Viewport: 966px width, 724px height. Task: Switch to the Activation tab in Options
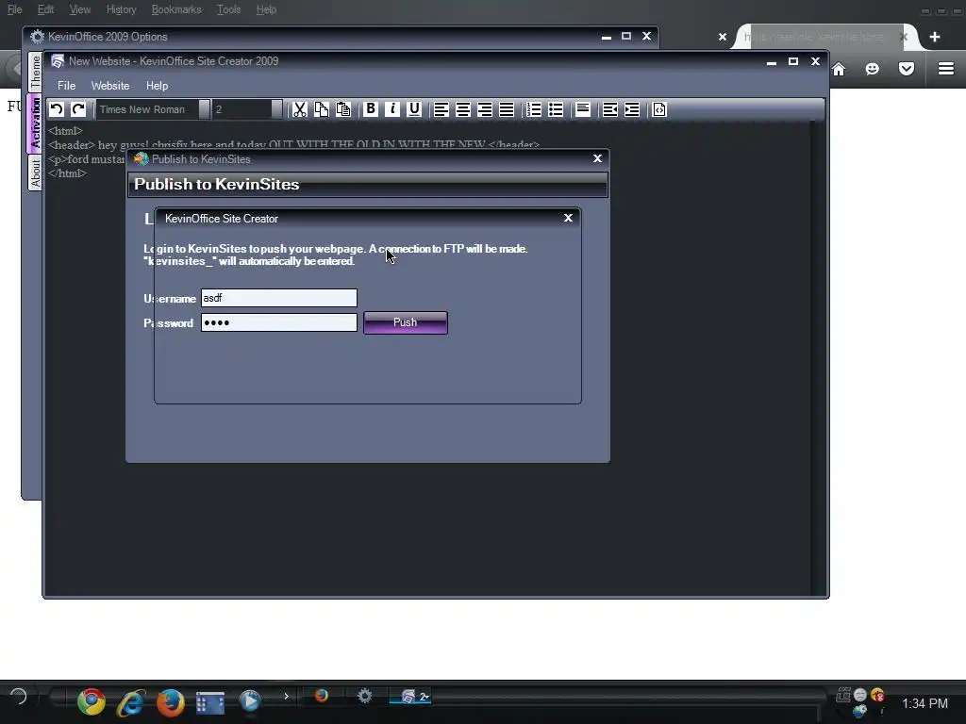point(35,123)
